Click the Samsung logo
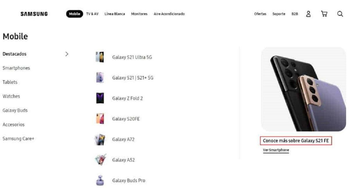The width and height of the screenshot is (349, 196). point(34,14)
